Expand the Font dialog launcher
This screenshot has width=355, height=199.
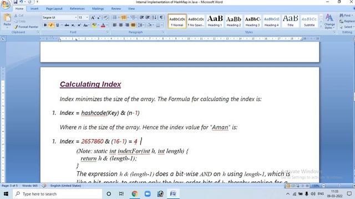(x=107, y=32)
